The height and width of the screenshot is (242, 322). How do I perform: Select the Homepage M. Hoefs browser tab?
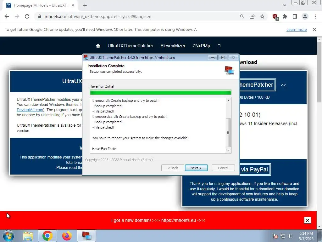(40, 5)
